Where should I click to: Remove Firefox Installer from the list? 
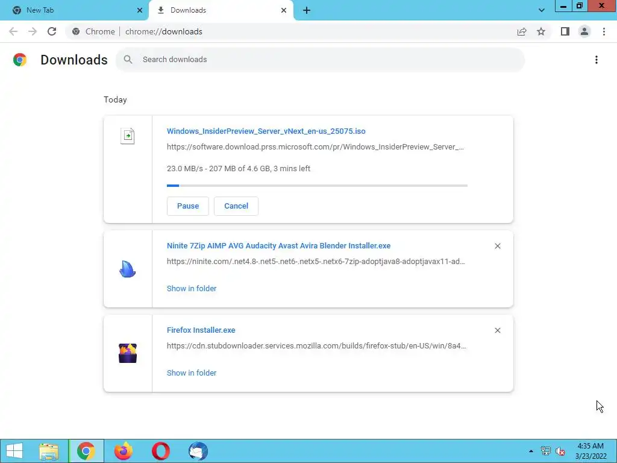[x=497, y=330]
